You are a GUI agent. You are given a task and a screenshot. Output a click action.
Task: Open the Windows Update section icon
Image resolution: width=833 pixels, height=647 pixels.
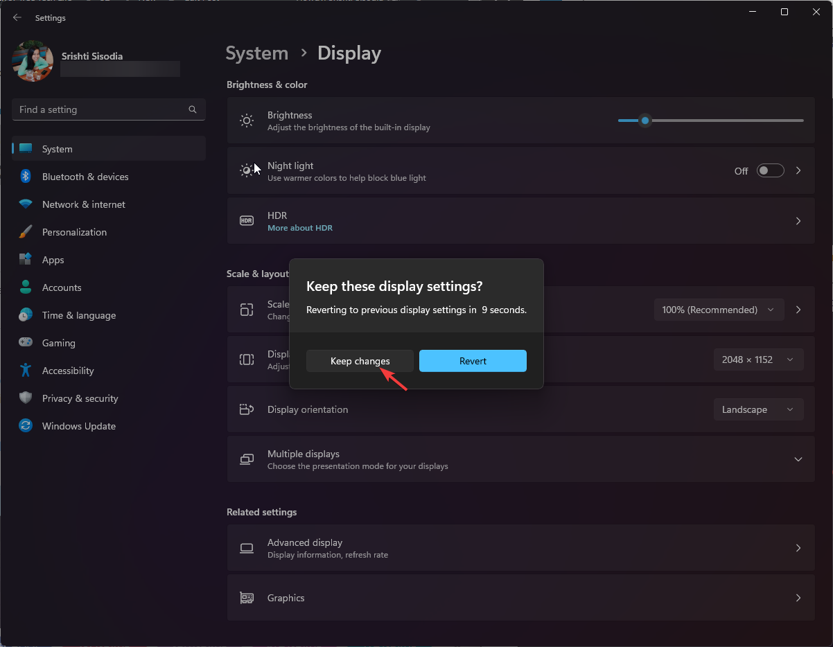click(26, 425)
